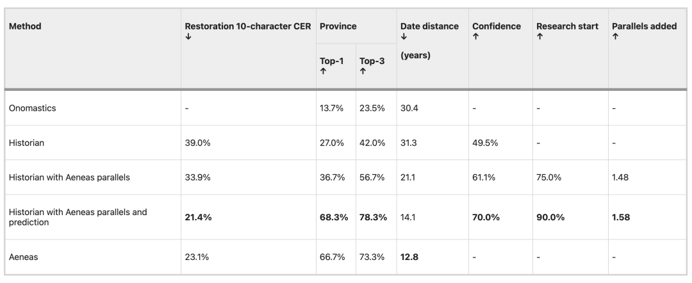Click the bold 21.4% restoration value

pyautogui.click(x=198, y=218)
